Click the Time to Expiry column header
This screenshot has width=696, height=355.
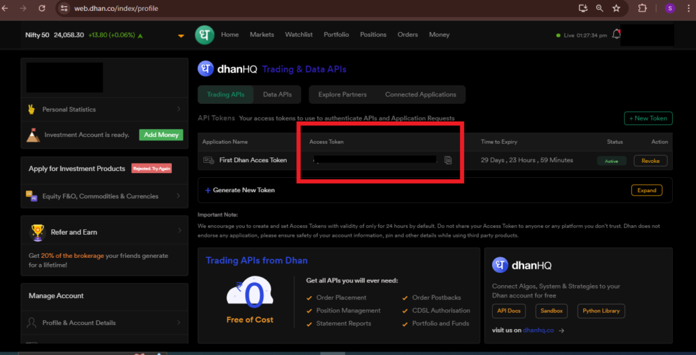pyautogui.click(x=499, y=142)
